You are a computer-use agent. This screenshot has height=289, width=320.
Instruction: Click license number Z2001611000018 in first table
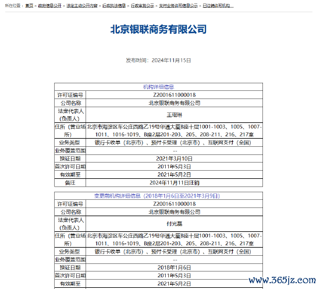click(175, 95)
